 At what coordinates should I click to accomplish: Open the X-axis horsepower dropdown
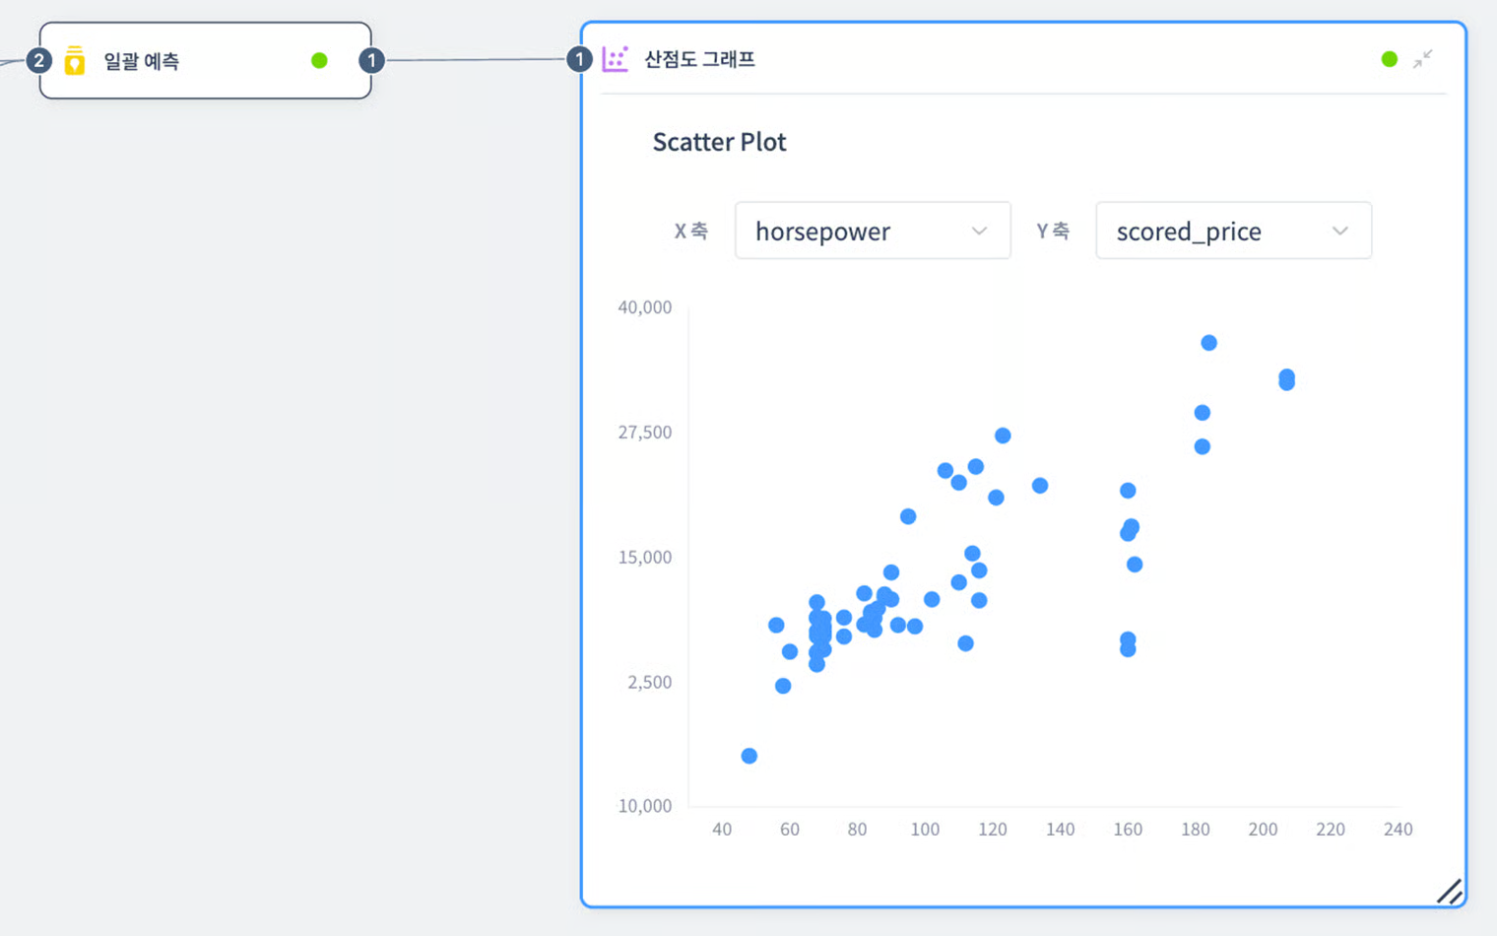tap(872, 231)
